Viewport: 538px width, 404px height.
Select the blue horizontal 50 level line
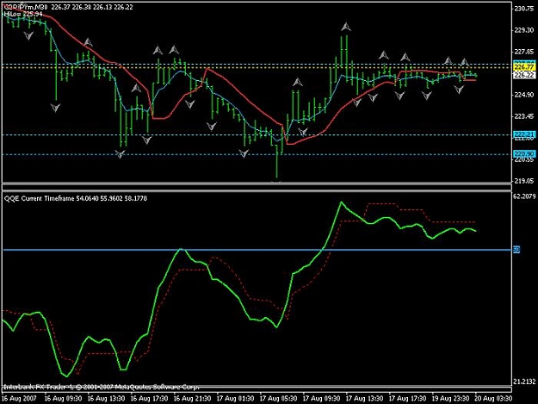[x=257, y=250]
